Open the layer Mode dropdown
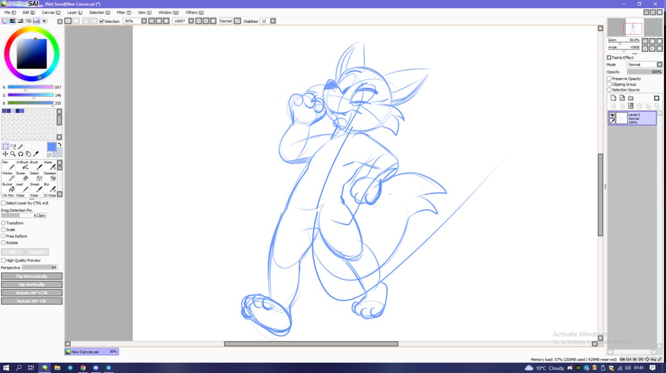Image resolution: width=666 pixels, height=373 pixels. coord(659,65)
